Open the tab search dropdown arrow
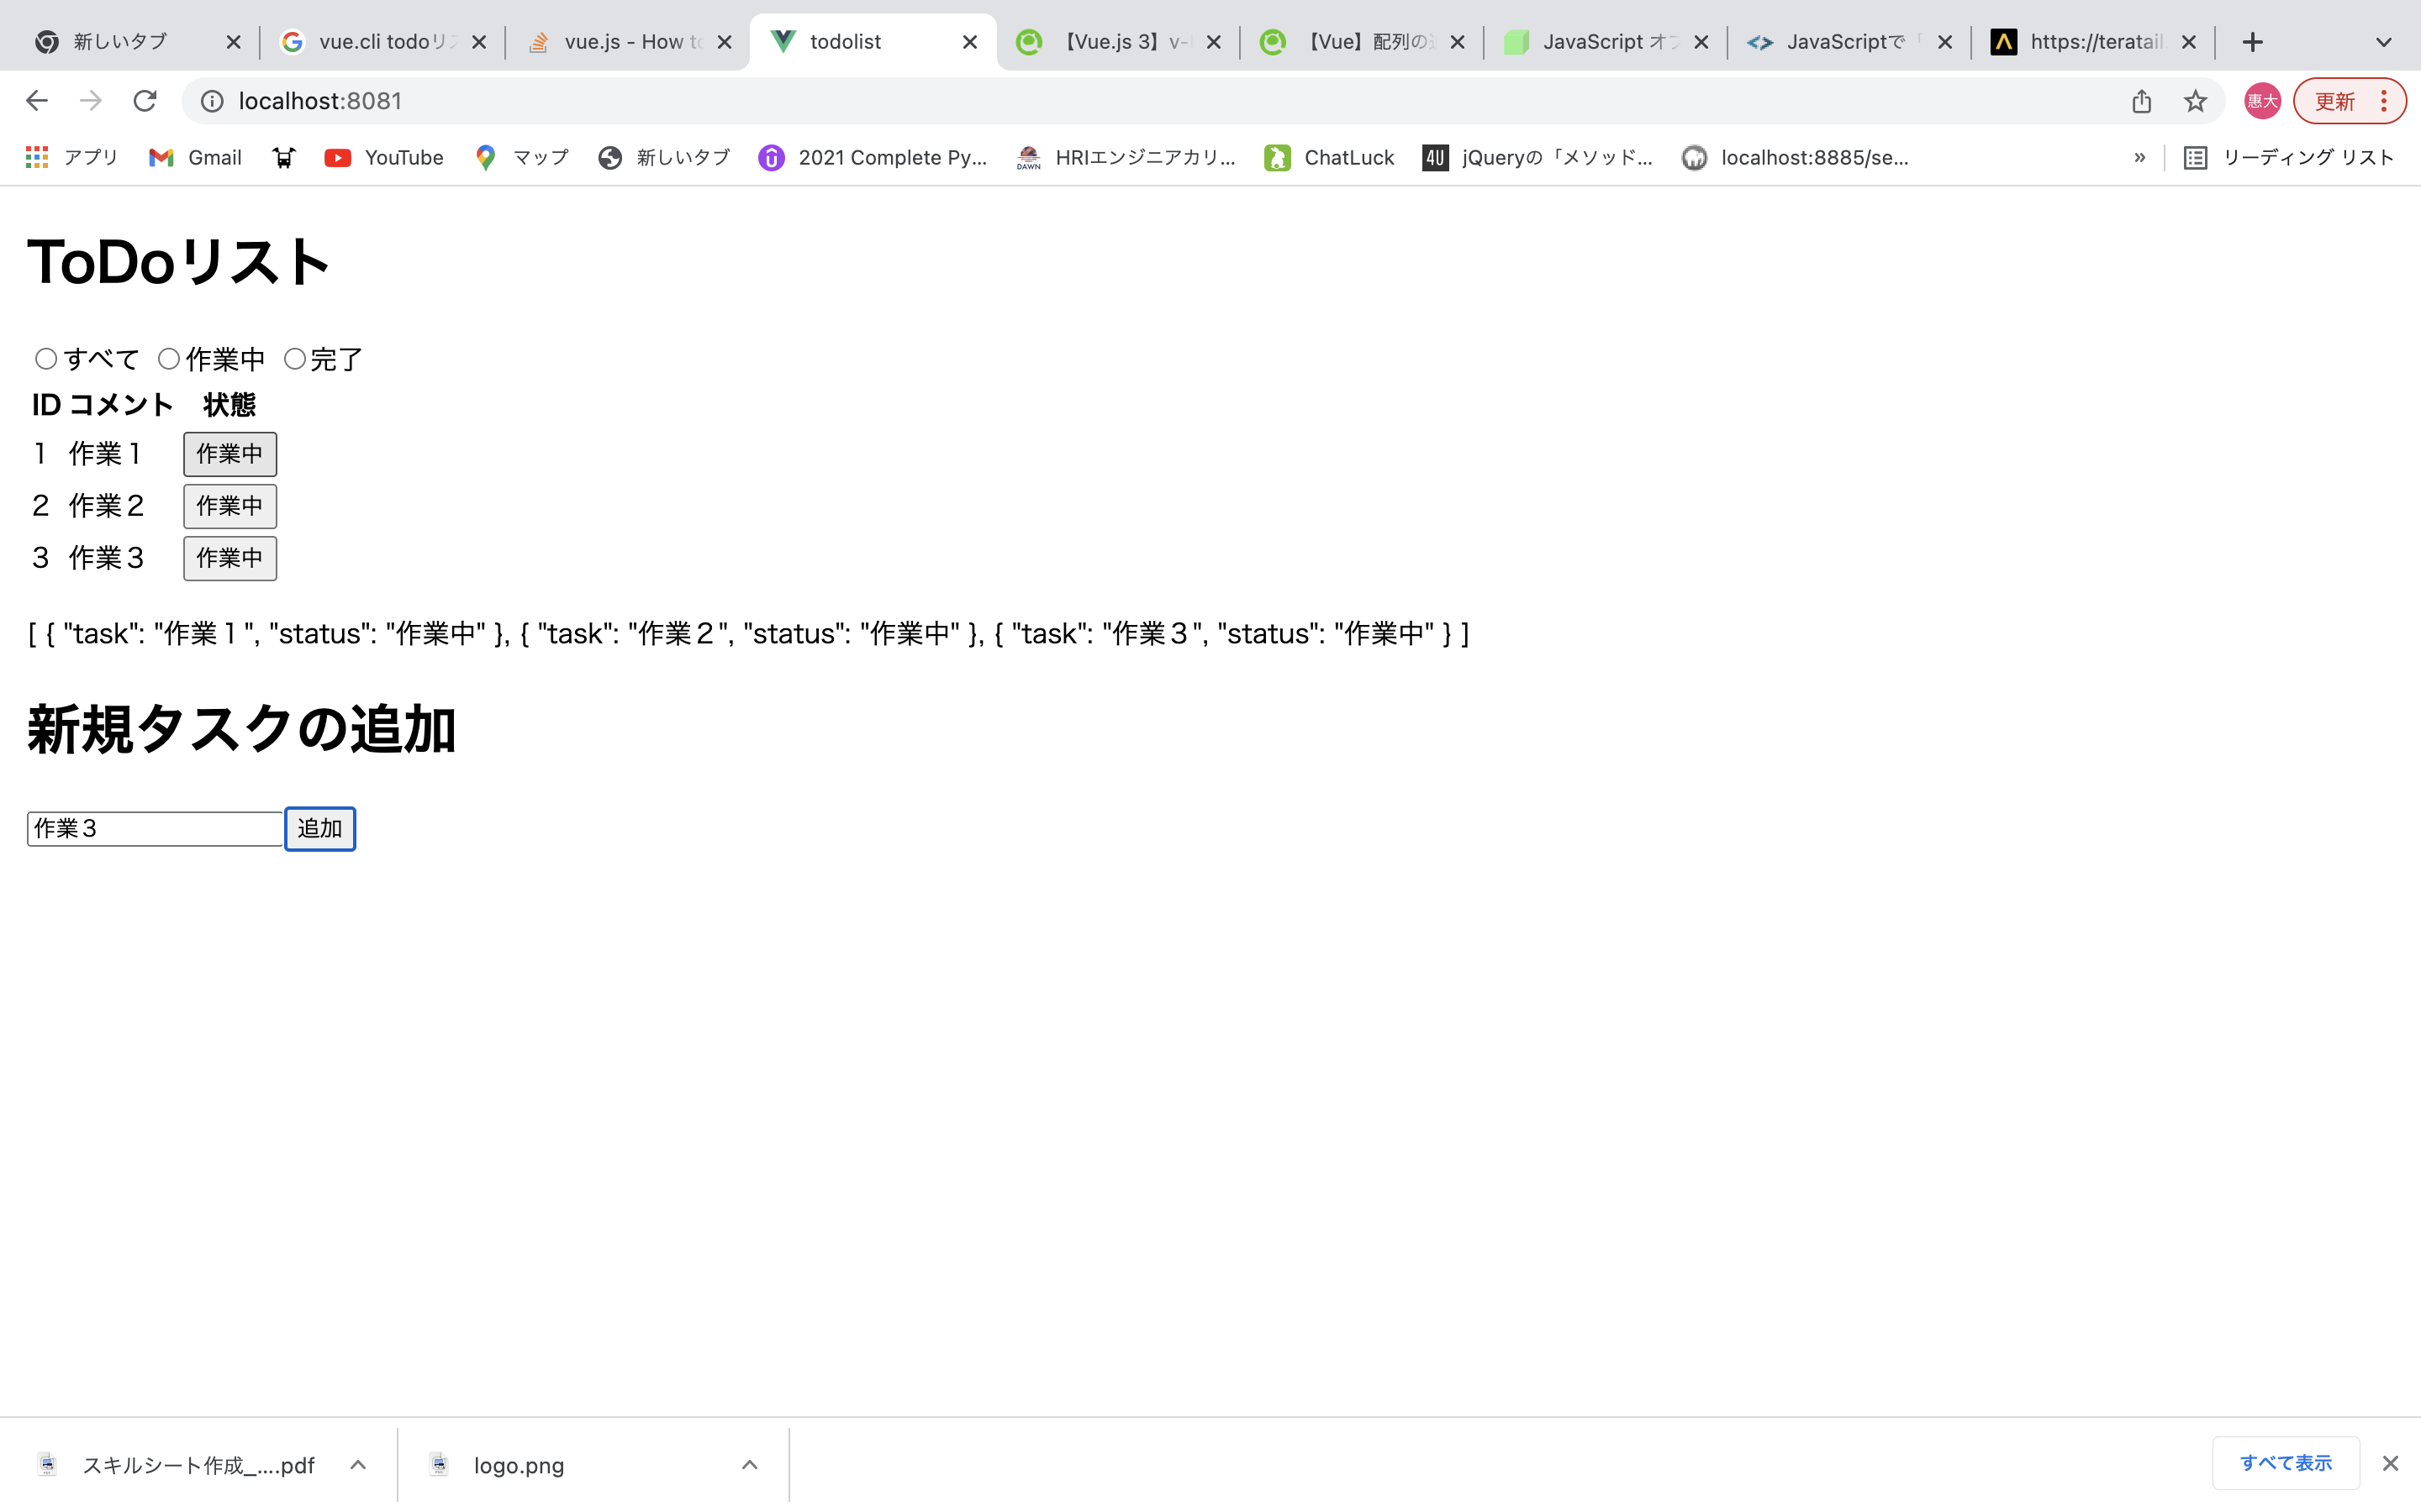Image resolution: width=2421 pixels, height=1512 pixels. point(2384,42)
